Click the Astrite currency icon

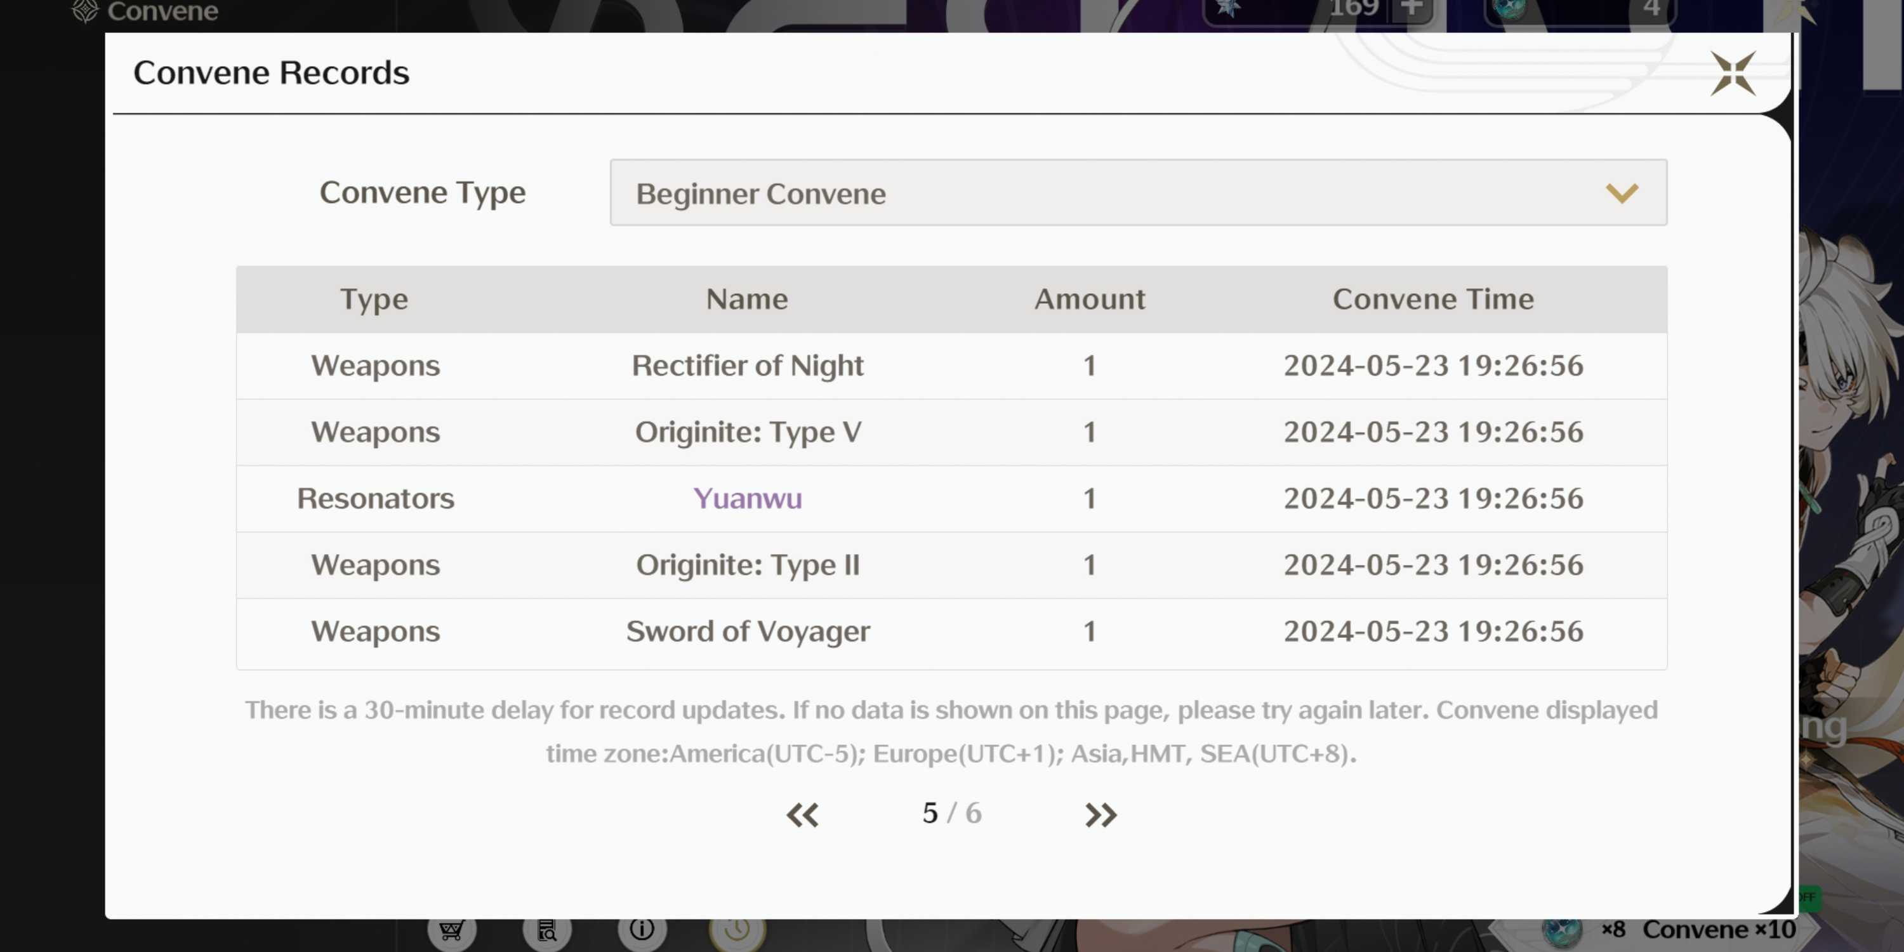[1229, 8]
